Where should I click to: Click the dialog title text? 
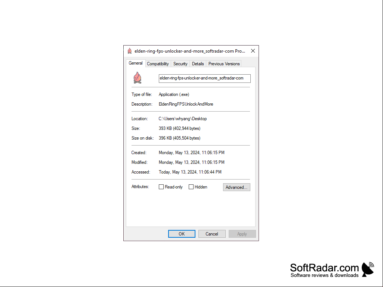(x=190, y=51)
